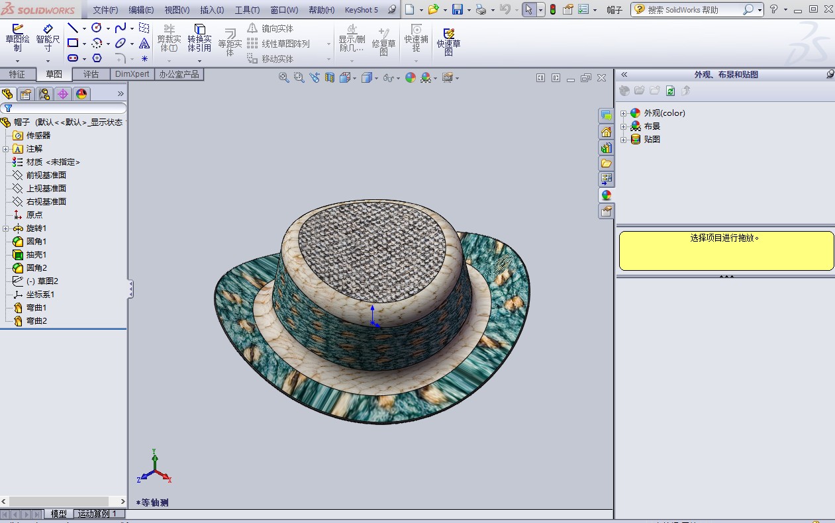The image size is (835, 523).
Task: Select the sketch Text (A) tool
Action: [144, 43]
